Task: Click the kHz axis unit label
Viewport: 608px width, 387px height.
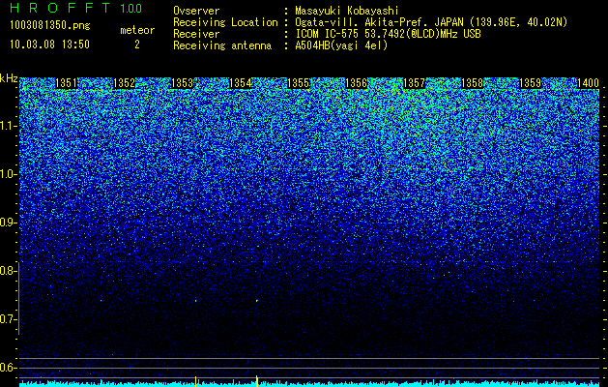Action: pyautogui.click(x=9, y=78)
